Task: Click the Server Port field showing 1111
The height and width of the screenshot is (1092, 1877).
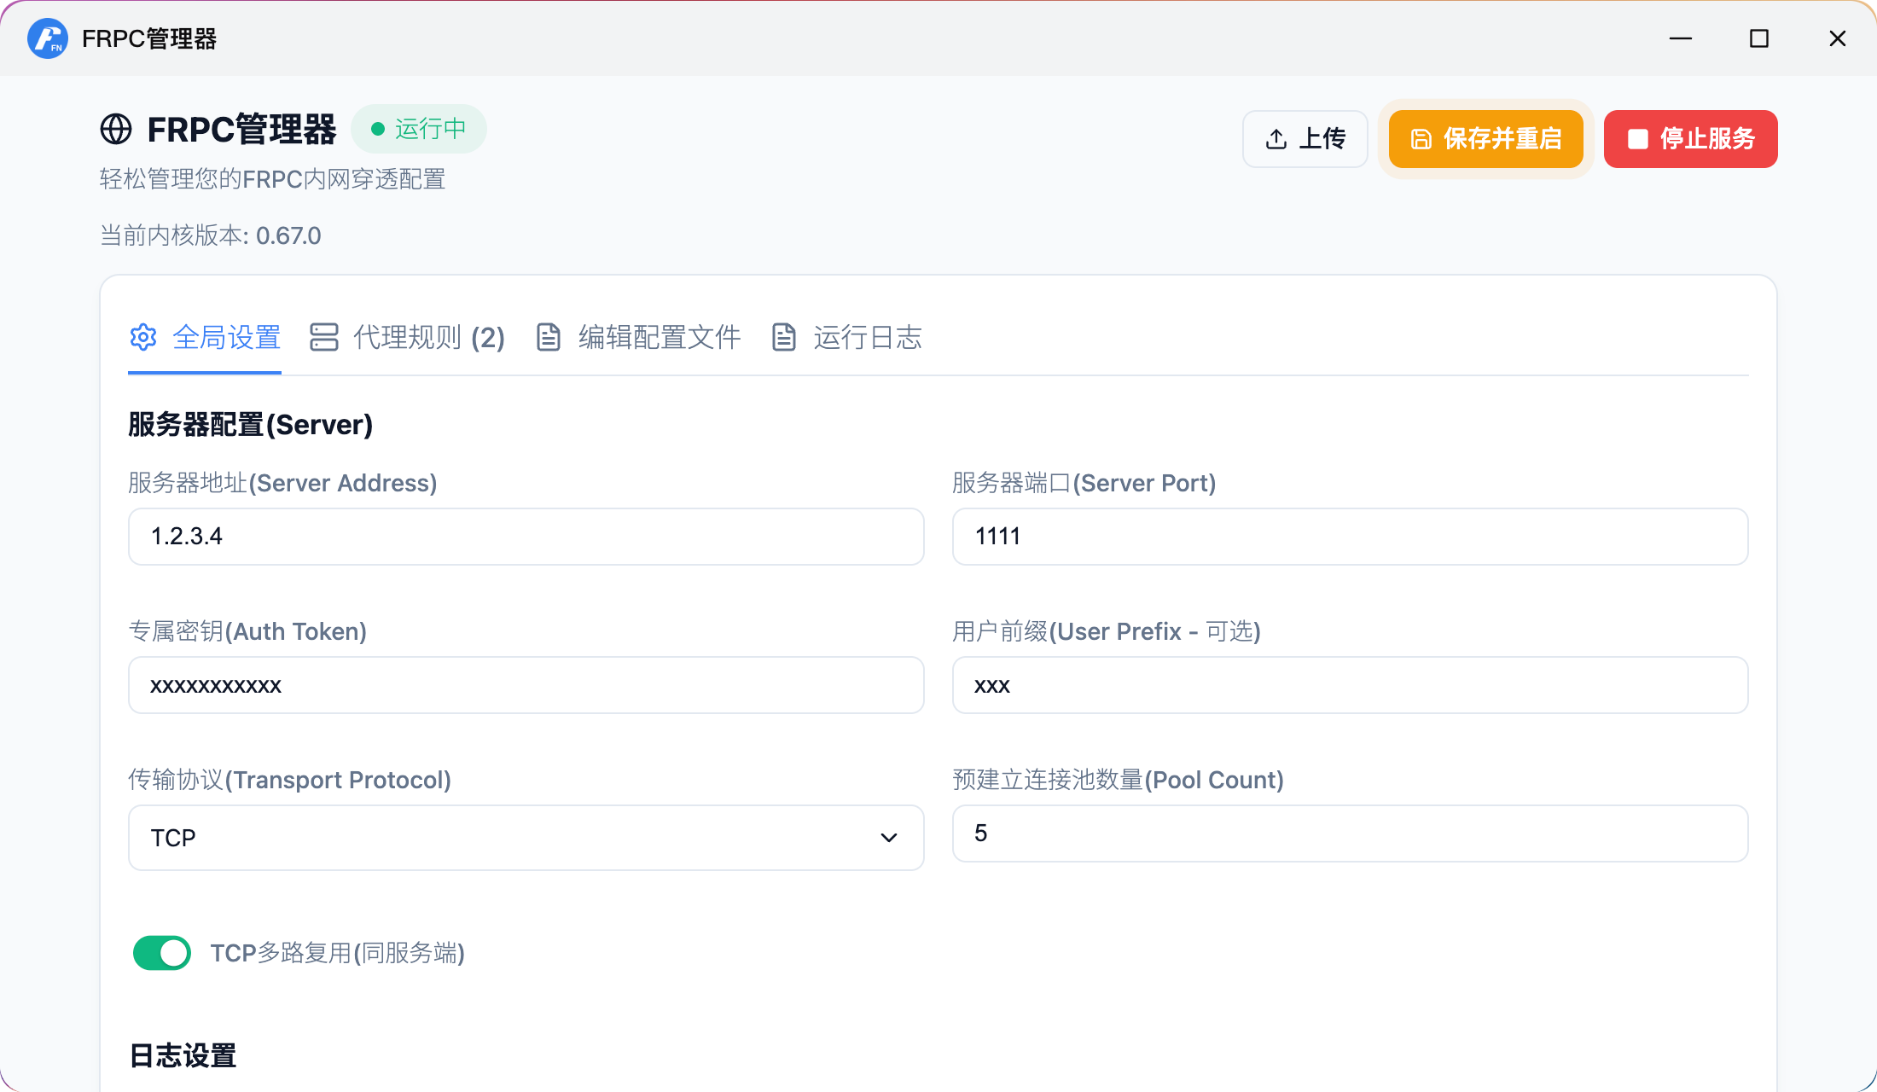Action: click(1350, 537)
